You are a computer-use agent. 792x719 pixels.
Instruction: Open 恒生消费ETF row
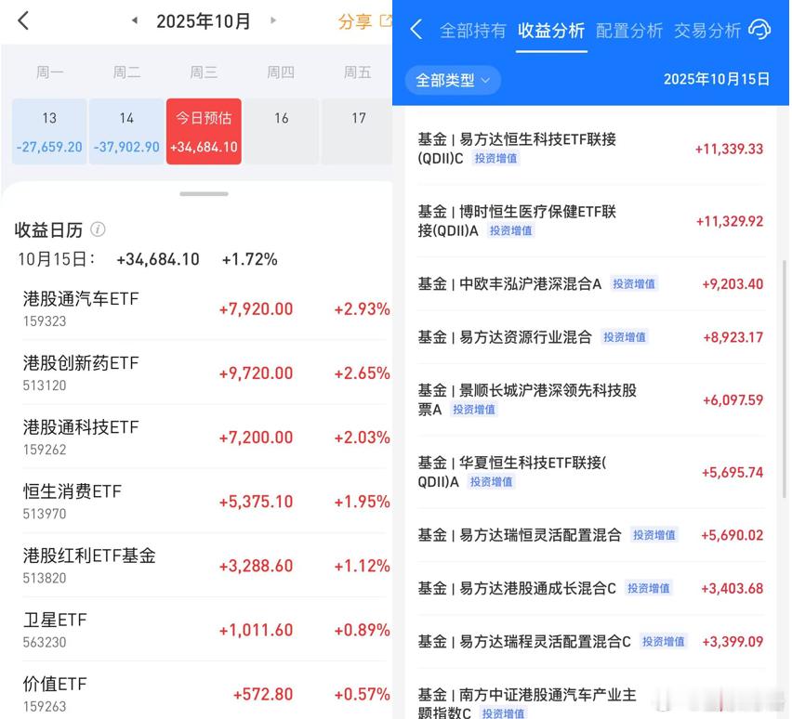pyautogui.click(x=206, y=501)
